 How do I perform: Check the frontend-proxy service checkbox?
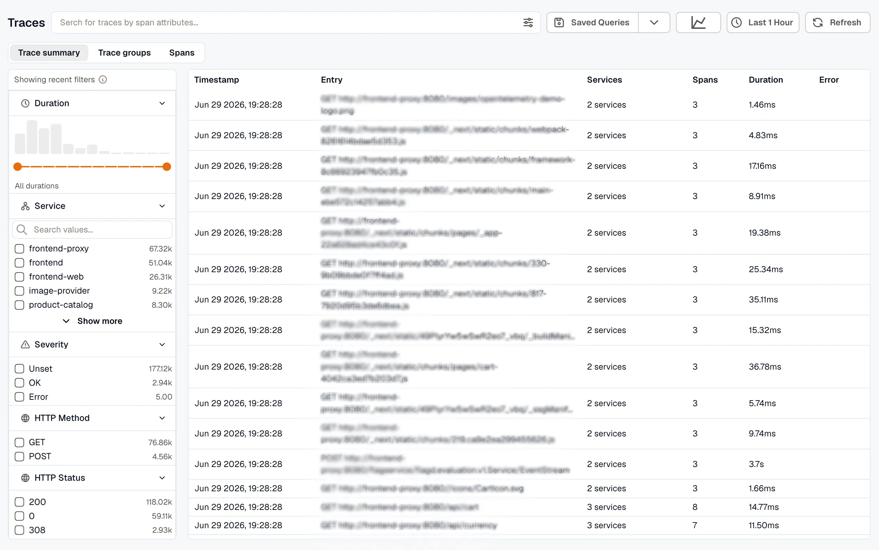19,248
